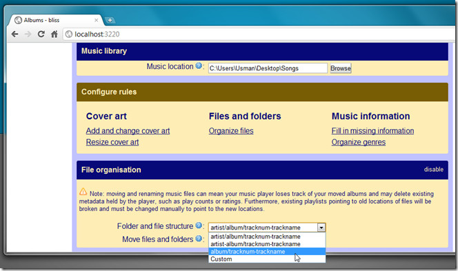Click the warning icon beside Note
Image resolution: width=458 pixels, height=271 pixels.
[x=83, y=192]
